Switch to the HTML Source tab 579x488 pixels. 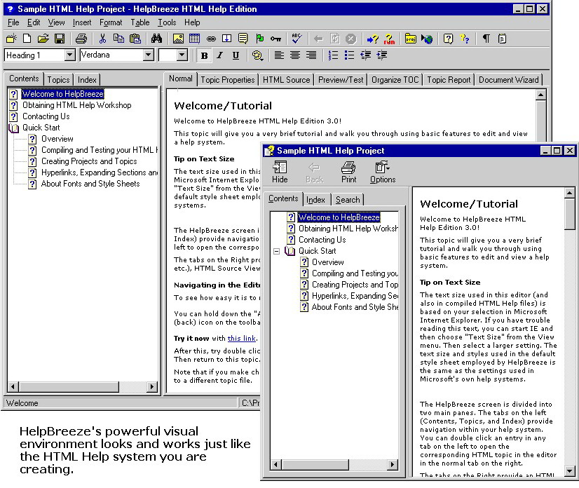pos(286,80)
